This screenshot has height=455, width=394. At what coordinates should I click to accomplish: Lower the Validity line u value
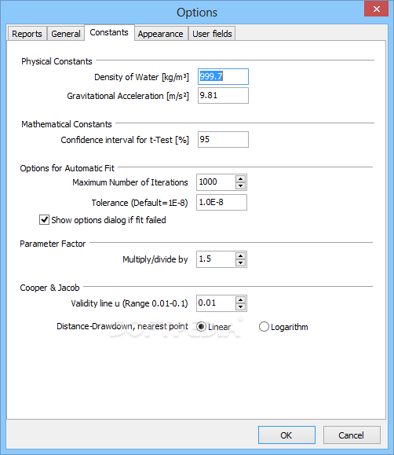click(x=241, y=306)
